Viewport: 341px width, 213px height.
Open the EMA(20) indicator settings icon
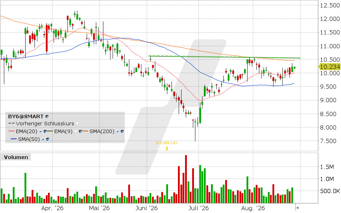45,131
